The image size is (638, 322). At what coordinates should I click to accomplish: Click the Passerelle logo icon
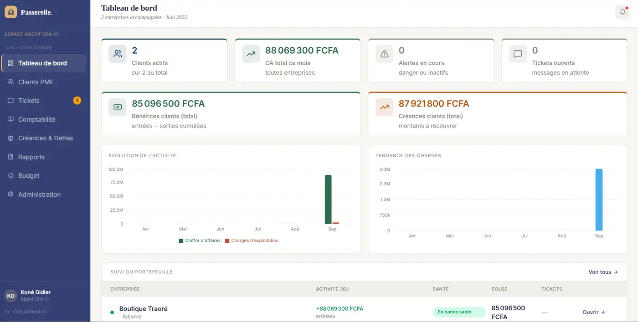pyautogui.click(x=11, y=12)
